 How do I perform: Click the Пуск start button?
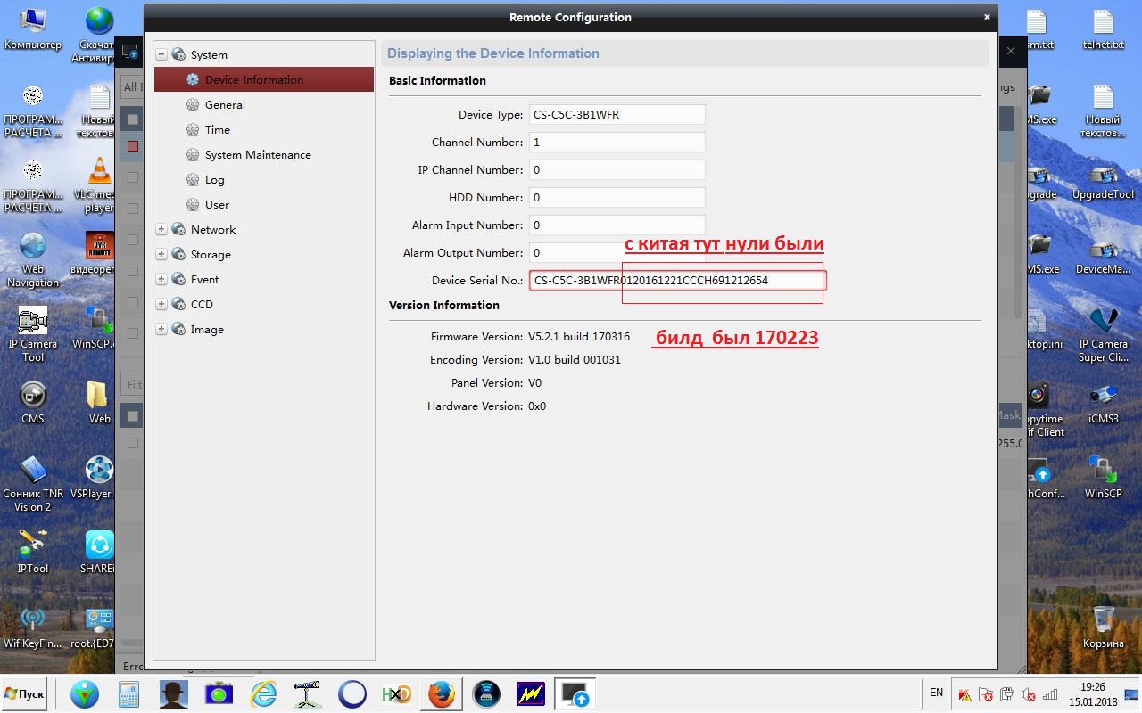25,693
